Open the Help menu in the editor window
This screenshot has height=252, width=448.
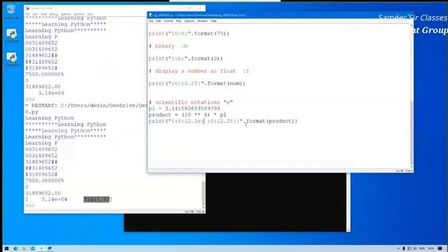[213, 21]
